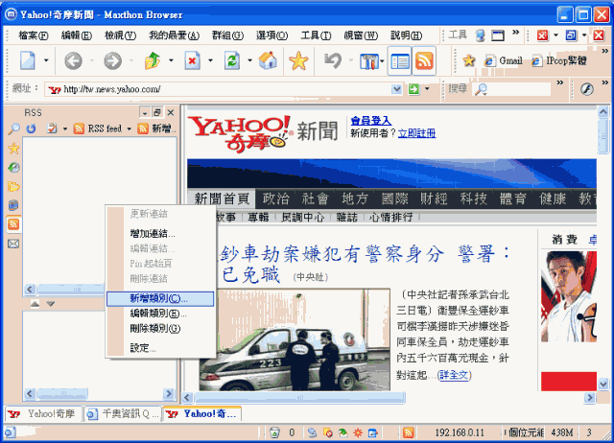Expand the address bar URL dropdown

[396, 89]
